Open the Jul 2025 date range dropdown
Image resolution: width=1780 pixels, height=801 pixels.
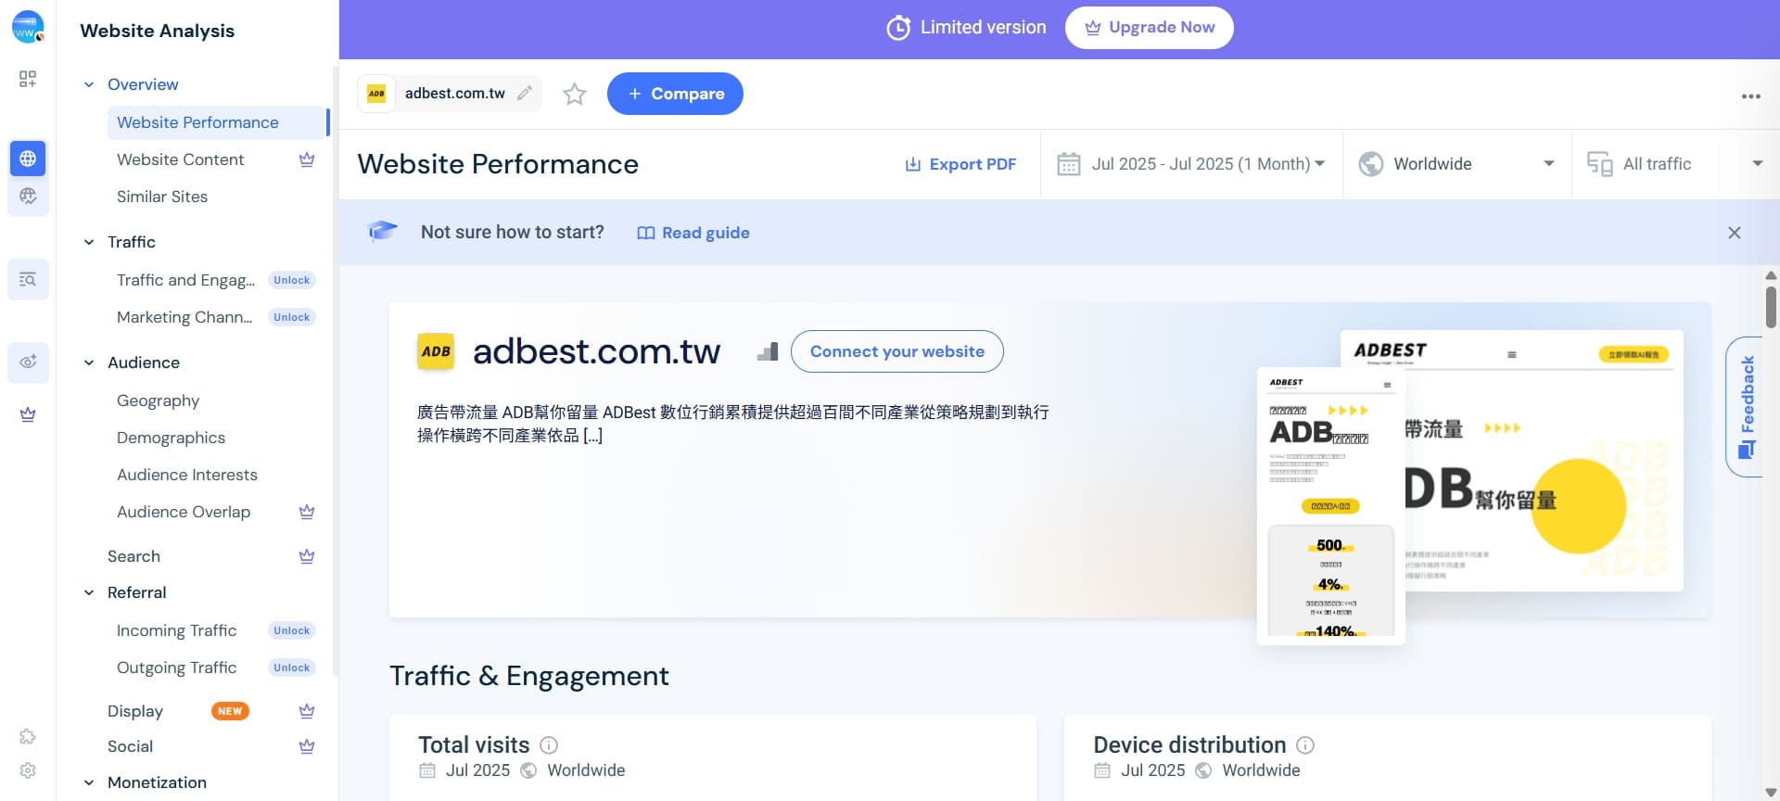pyautogui.click(x=1192, y=164)
